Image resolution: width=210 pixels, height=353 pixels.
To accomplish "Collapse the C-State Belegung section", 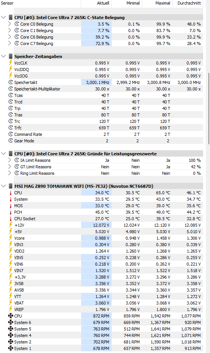I will [3, 17].
